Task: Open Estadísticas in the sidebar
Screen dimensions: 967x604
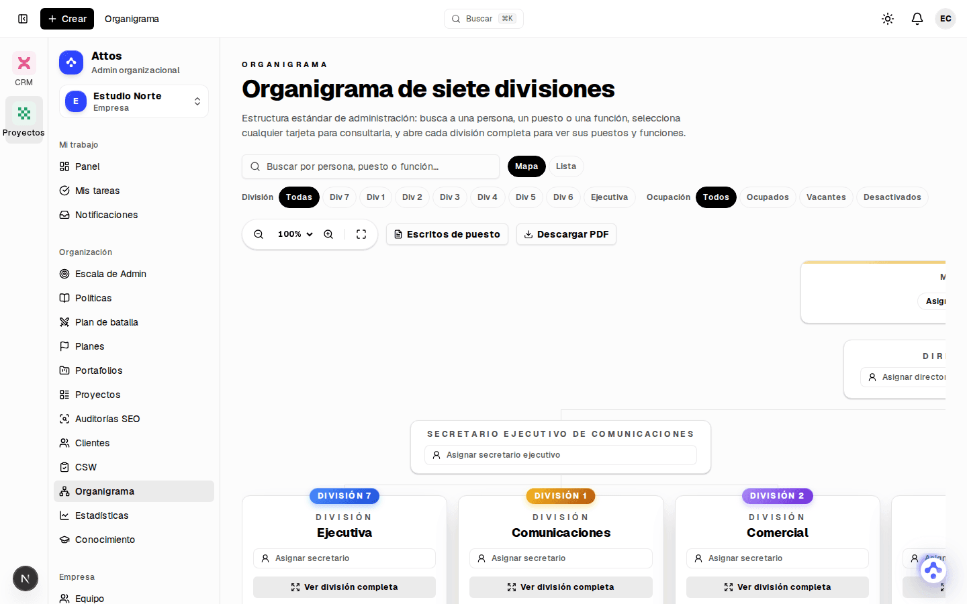Action: click(134, 515)
